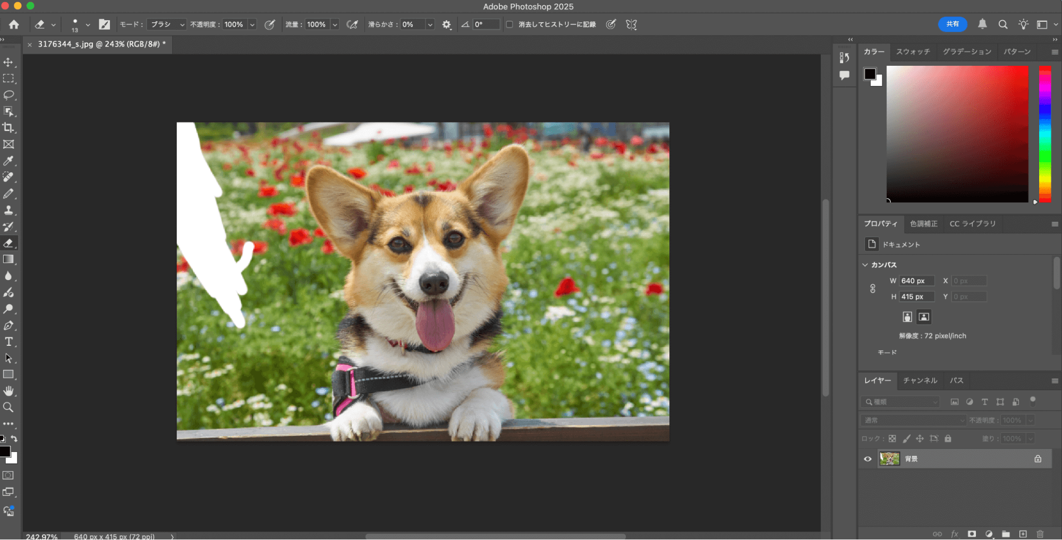Open the notifications bell
Viewport: 1062px width, 540px height.
(x=982, y=24)
